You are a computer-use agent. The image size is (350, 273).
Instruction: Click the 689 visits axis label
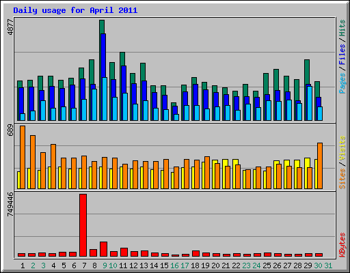tap(10, 130)
